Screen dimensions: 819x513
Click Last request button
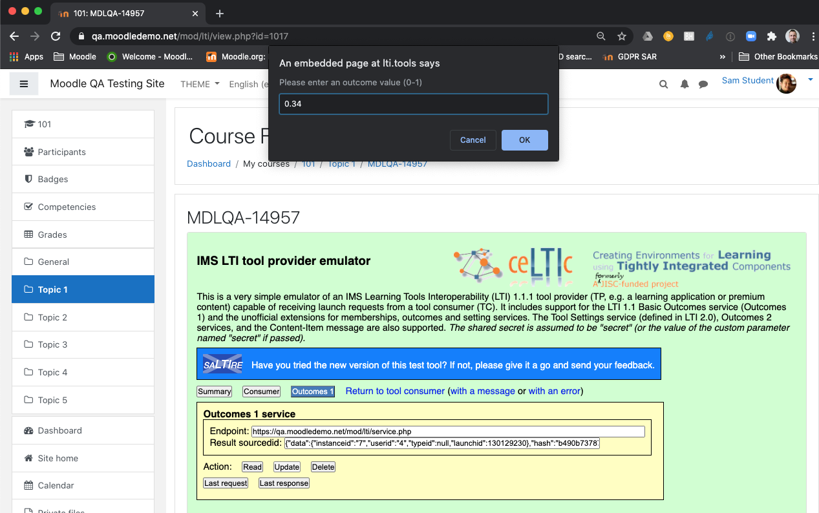(x=226, y=483)
